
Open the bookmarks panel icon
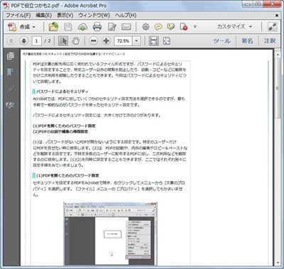(11, 72)
